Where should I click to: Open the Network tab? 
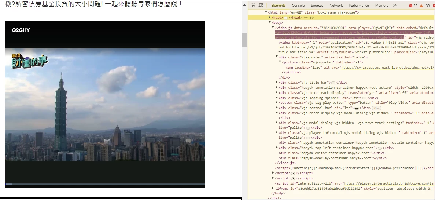(x=336, y=5)
